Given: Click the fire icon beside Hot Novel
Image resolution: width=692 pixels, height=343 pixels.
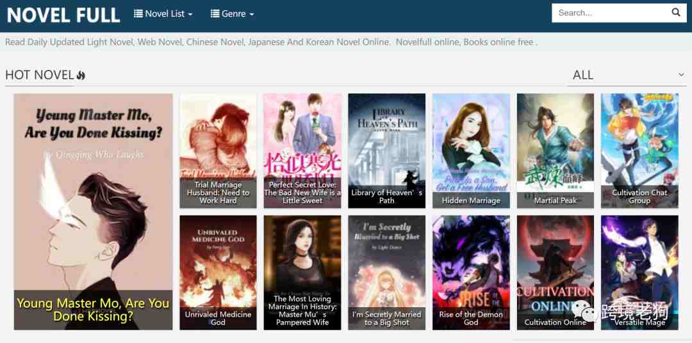Looking at the screenshot, I should 80,76.
